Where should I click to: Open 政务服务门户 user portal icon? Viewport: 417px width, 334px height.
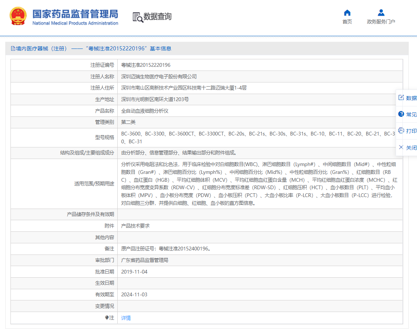[x=381, y=12]
